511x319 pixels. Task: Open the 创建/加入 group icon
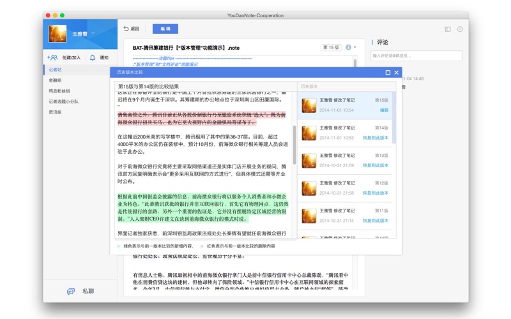(52, 57)
